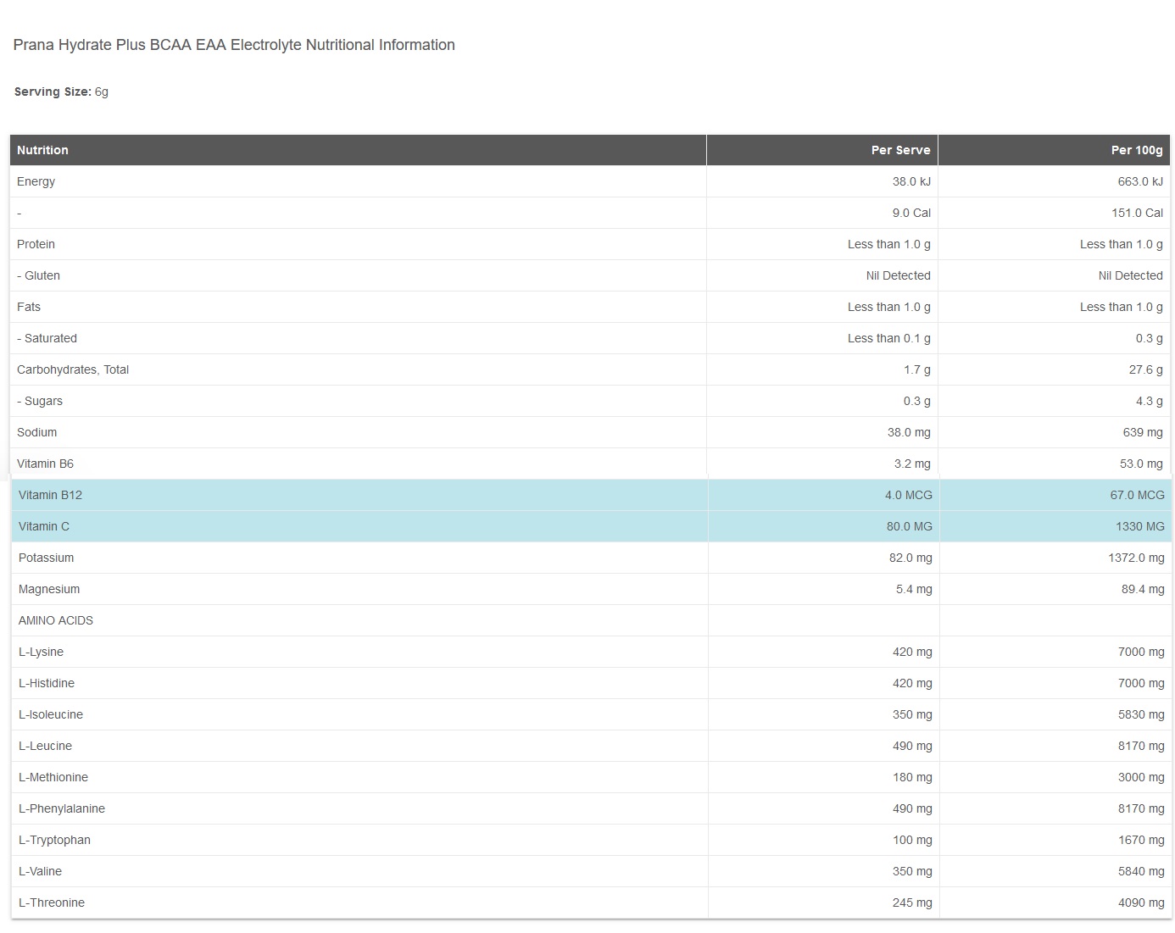This screenshot has width=1175, height=933.
Task: Select the 'L-Tryptophan' row label
Action: click(x=54, y=840)
